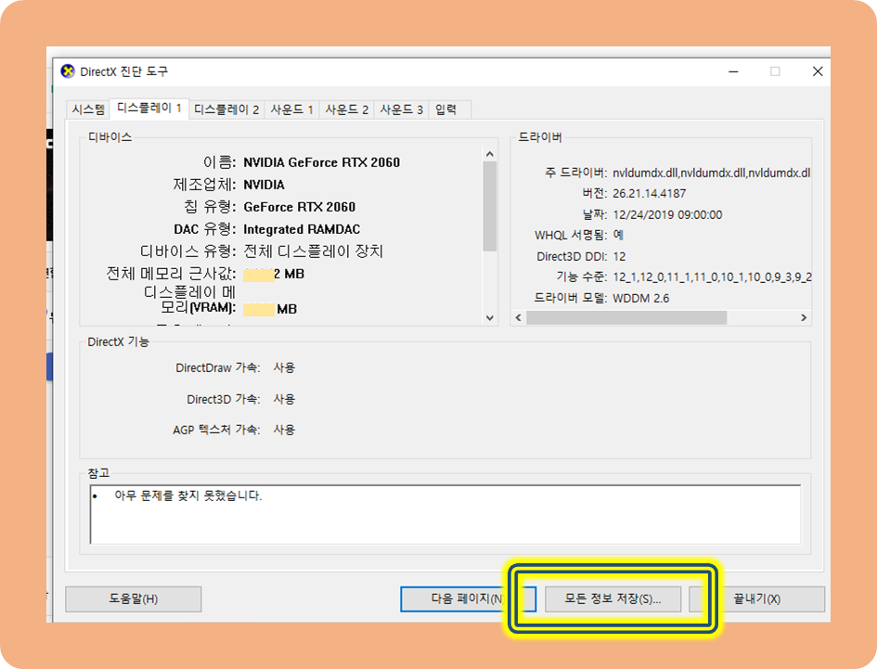This screenshot has height=669, width=877.
Task: Click the WDDM 2.6 driver model value
Action: tap(640, 298)
